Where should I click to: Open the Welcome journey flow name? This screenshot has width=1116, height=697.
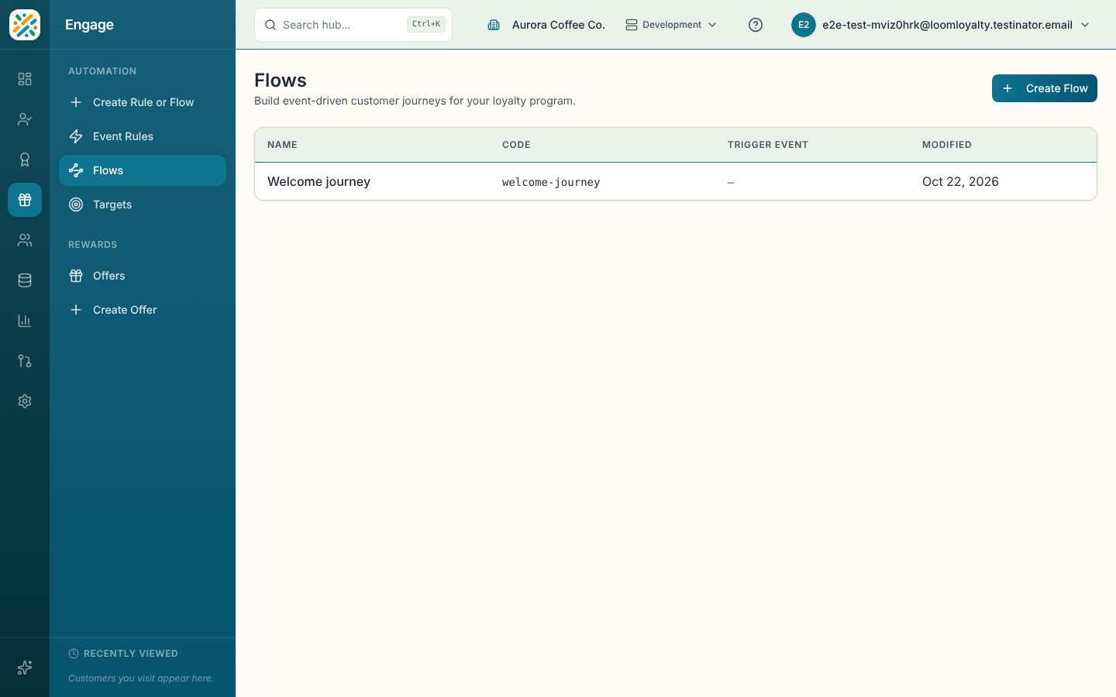[319, 181]
